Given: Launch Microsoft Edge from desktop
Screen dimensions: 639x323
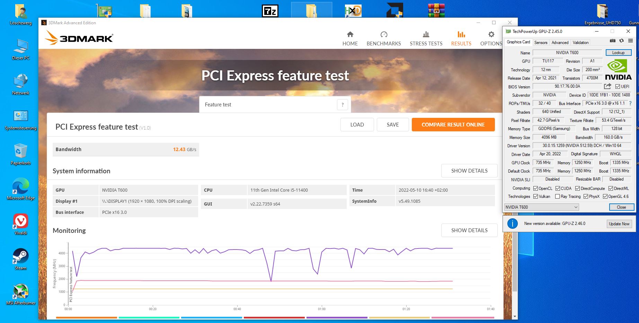Looking at the screenshot, I should pyautogui.click(x=21, y=190).
